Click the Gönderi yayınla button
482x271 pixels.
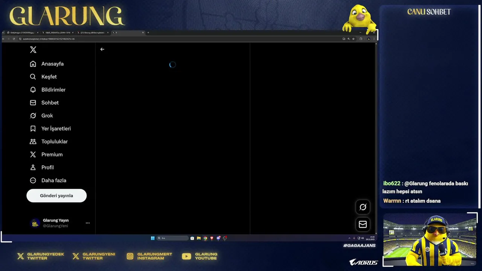tap(56, 196)
